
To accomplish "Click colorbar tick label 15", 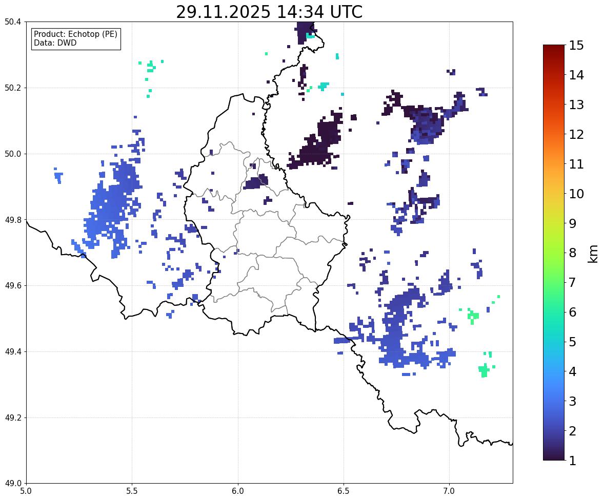I will (576, 46).
